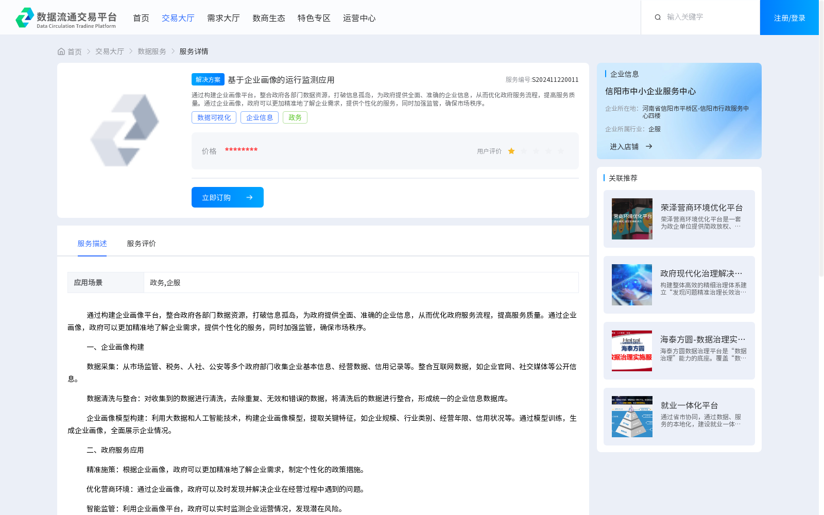Click the arrow beside 进入店铺
This screenshot has height=515, width=824.
coord(649,147)
